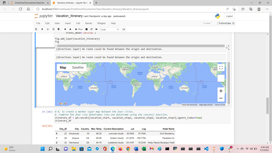Image resolution: width=272 pixels, height=153 pixels.
Task: Open the Widgets menu
Action: pyautogui.click(x=101, y=23)
